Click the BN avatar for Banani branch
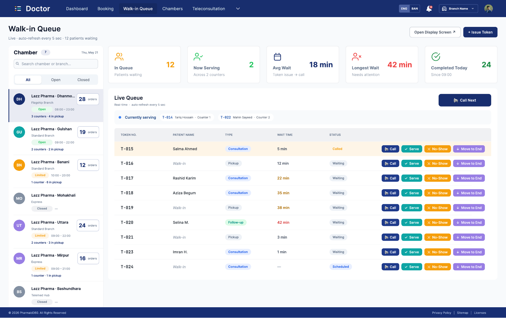506x318 pixels. coord(19,165)
